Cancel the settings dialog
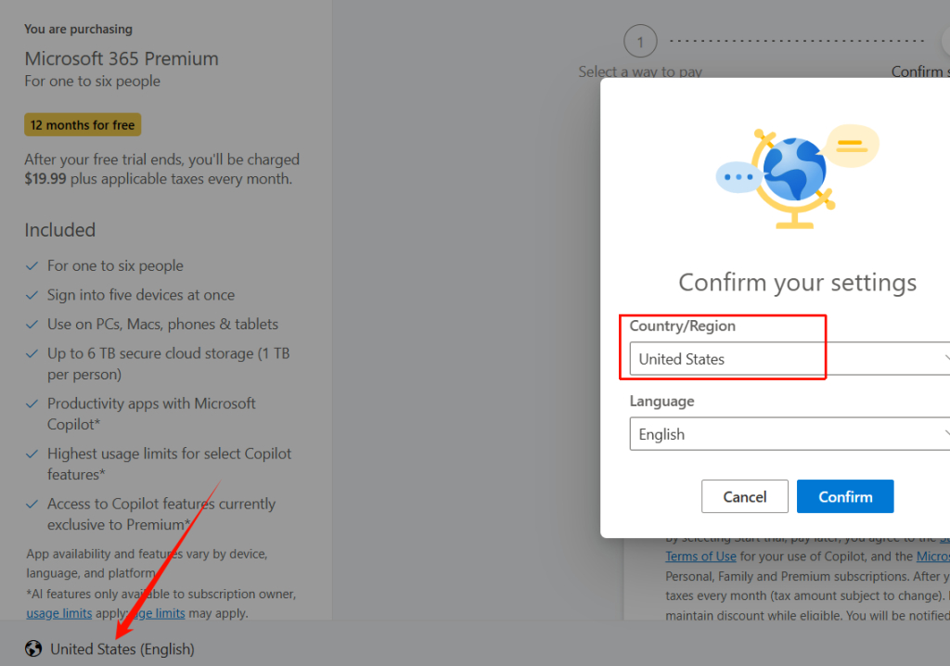 pyautogui.click(x=744, y=496)
